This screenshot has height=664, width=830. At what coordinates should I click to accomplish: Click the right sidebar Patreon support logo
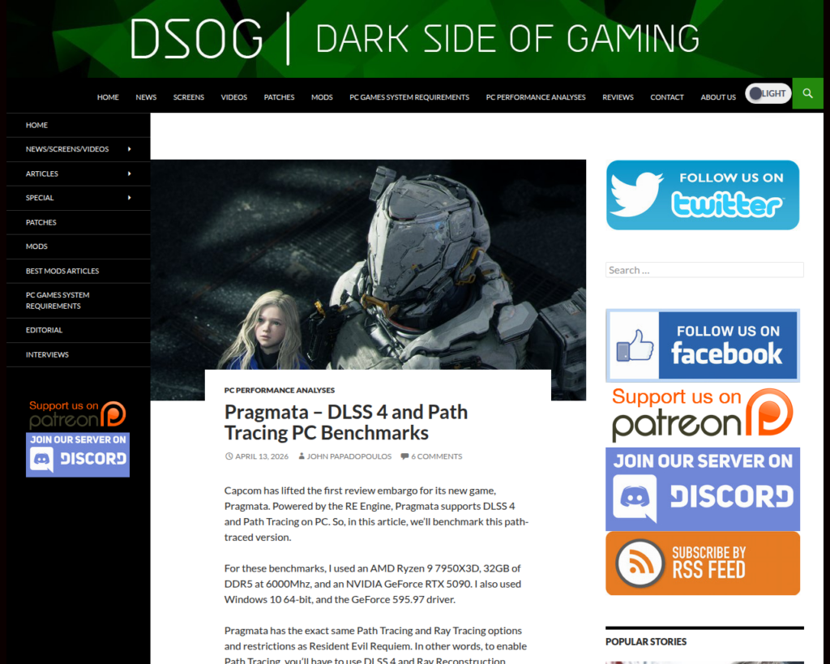(703, 414)
